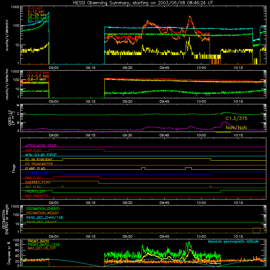Image resolution: width=270 pixels, height=270 pixels.
Task: Click the 0.1-0.3 MeV legend label
Action: [x=38, y=73]
